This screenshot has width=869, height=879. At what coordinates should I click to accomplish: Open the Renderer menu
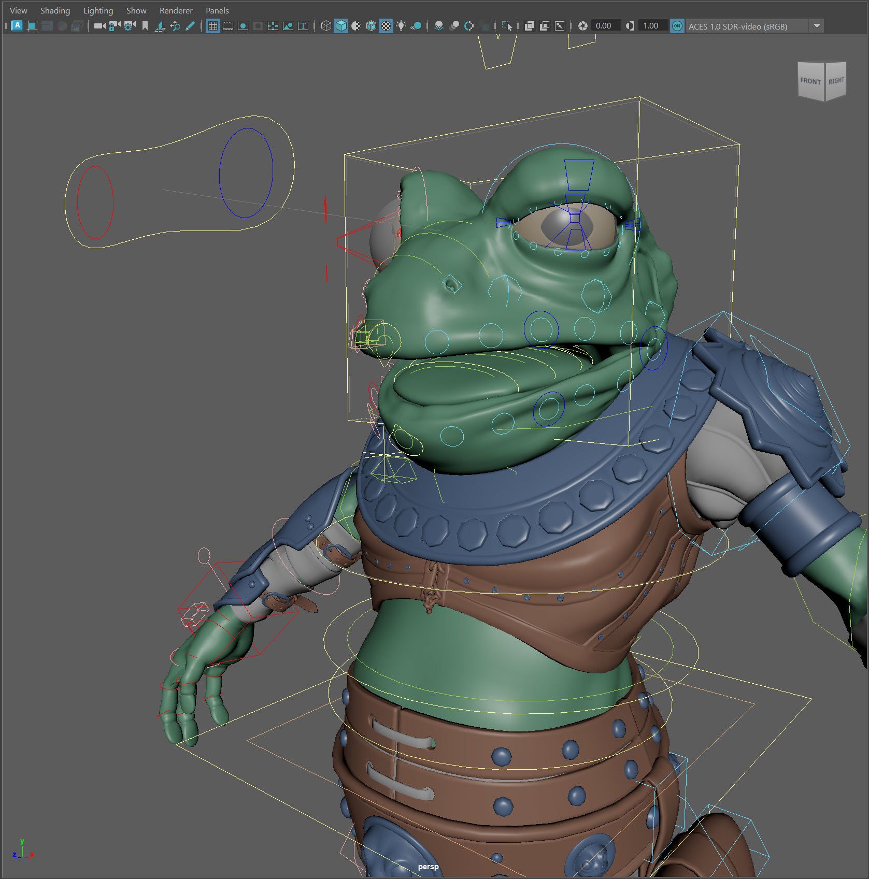tap(176, 10)
